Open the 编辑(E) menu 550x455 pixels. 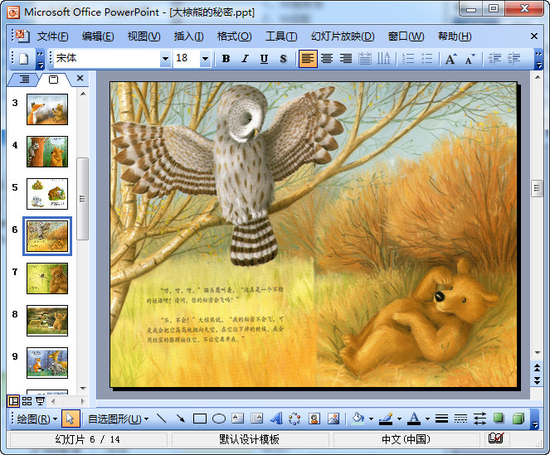point(98,36)
